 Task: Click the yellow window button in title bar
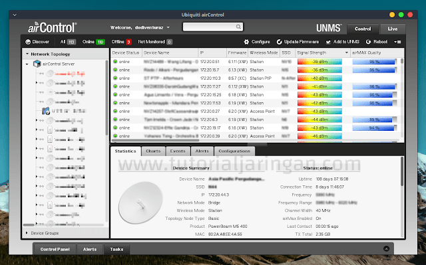[392, 15]
